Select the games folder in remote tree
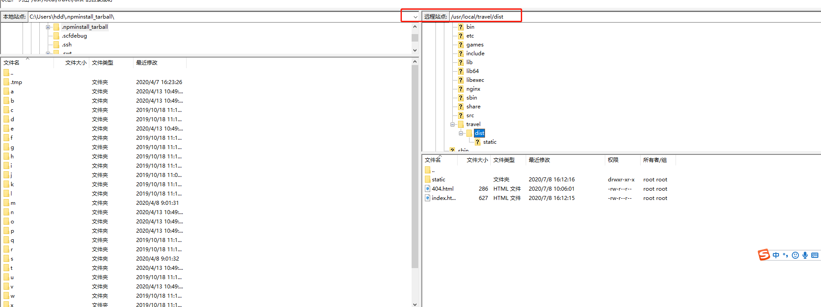Image resolution: width=821 pixels, height=307 pixels. (x=475, y=45)
